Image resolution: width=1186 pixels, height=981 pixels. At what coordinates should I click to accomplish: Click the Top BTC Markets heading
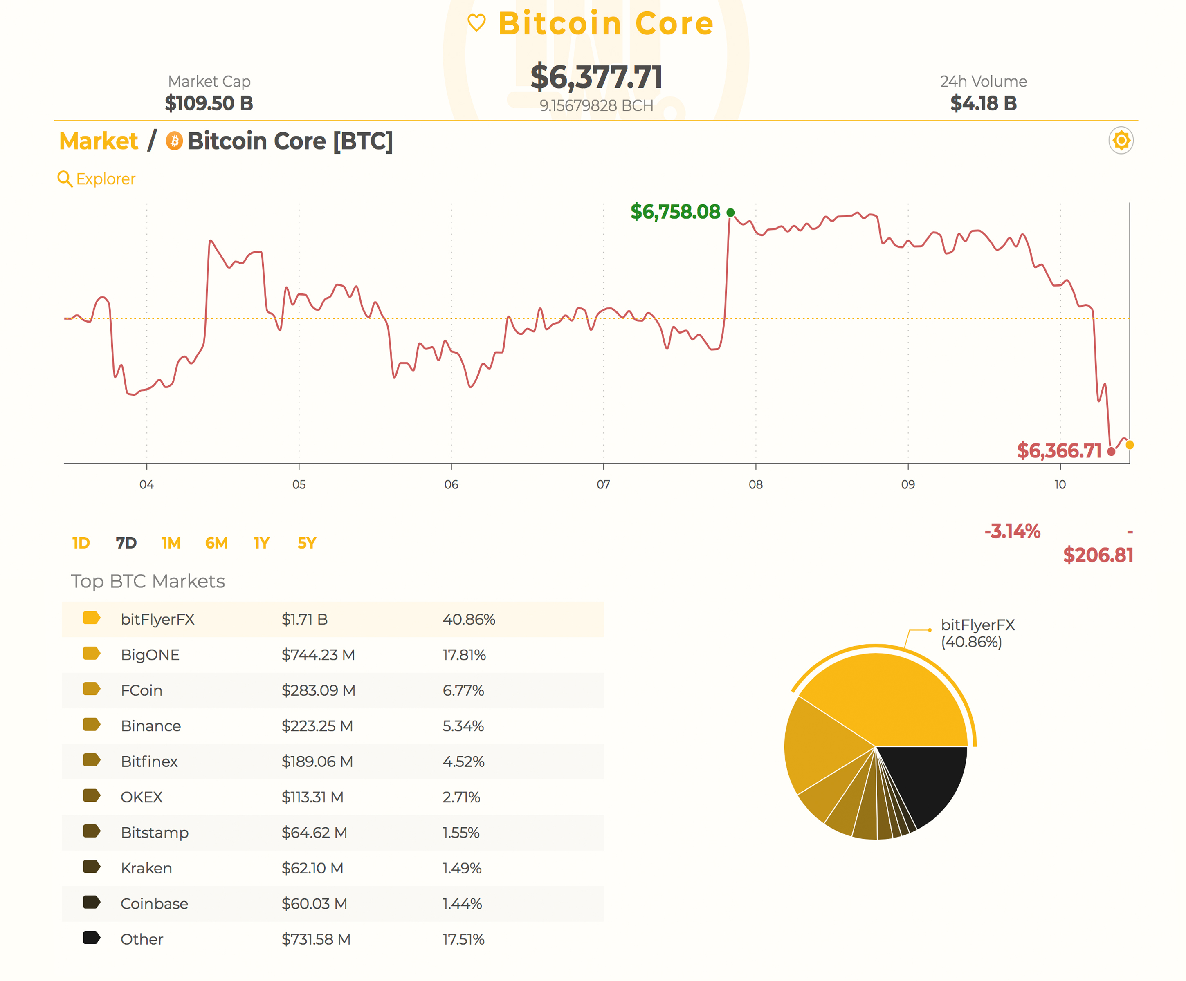(x=147, y=581)
